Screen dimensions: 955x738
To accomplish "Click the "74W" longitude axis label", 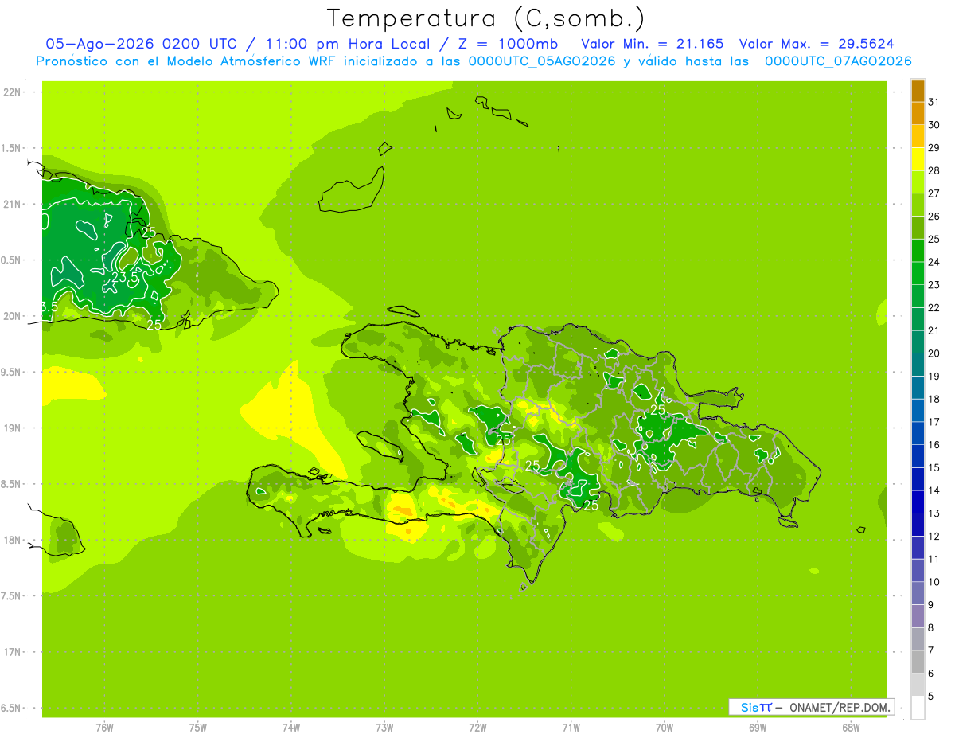I will [x=291, y=728].
